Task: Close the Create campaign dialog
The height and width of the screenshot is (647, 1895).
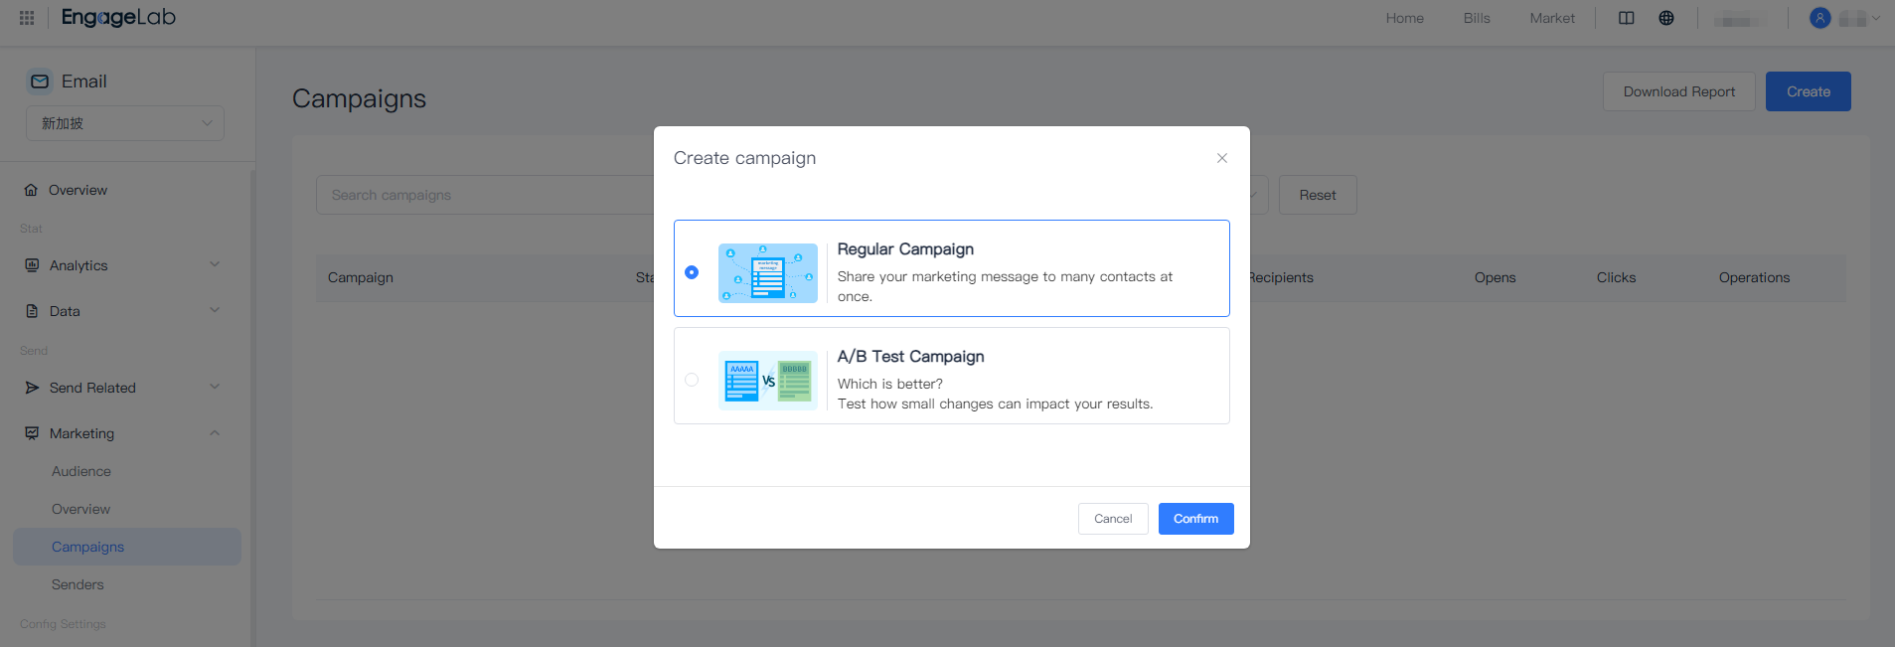Action: click(1222, 158)
